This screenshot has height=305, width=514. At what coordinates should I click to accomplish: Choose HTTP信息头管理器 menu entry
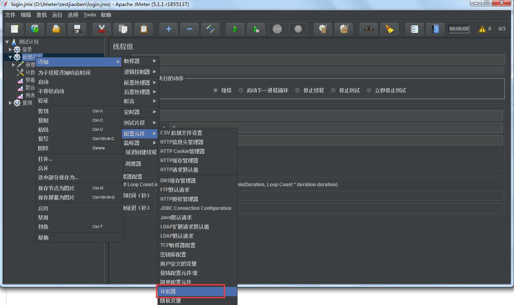pyautogui.click(x=197, y=142)
